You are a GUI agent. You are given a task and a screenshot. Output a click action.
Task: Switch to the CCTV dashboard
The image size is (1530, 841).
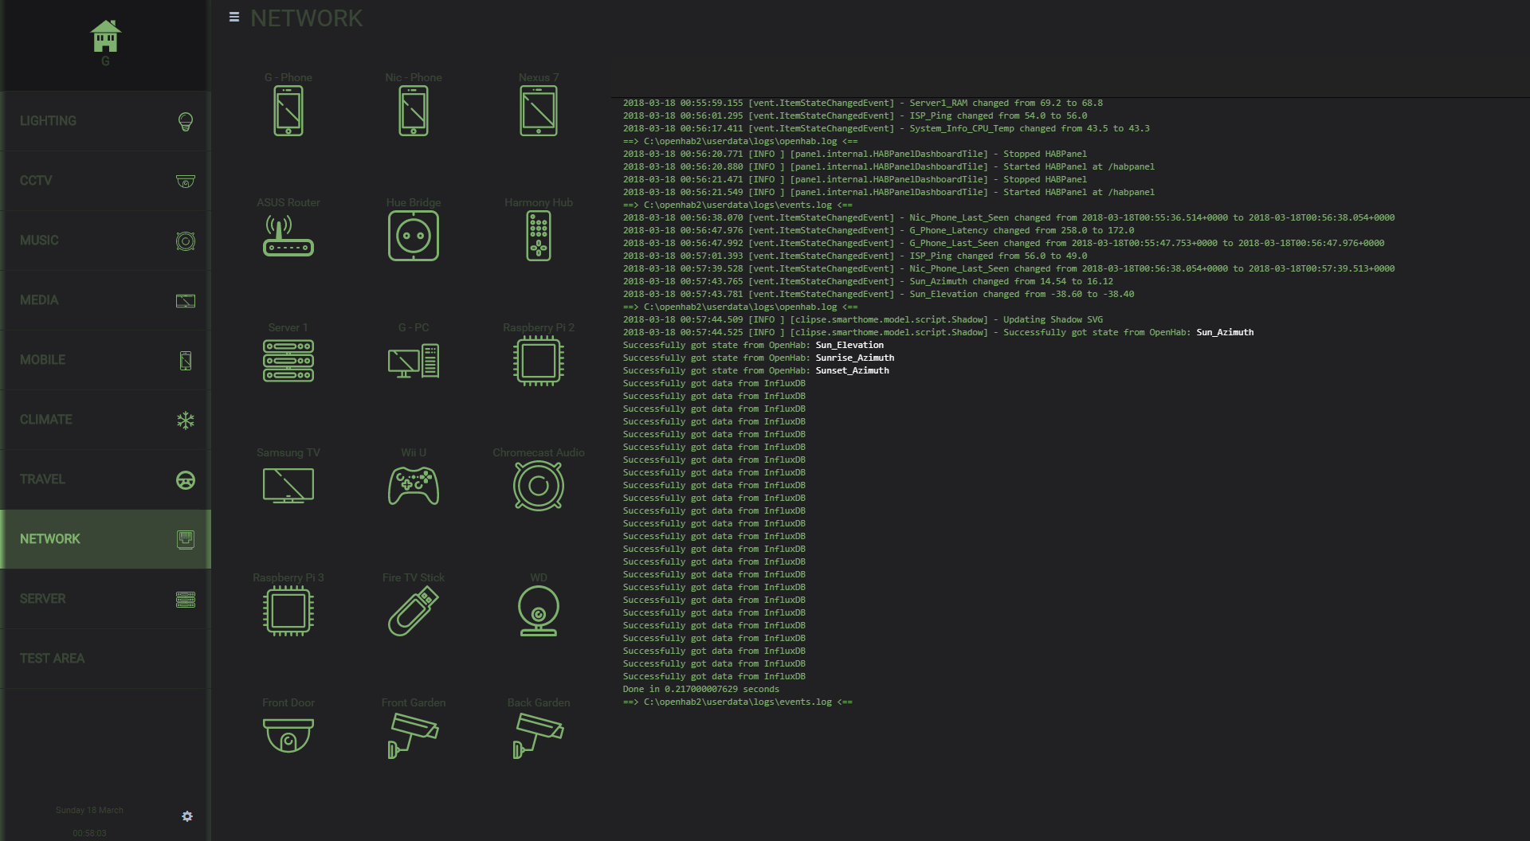pos(105,181)
